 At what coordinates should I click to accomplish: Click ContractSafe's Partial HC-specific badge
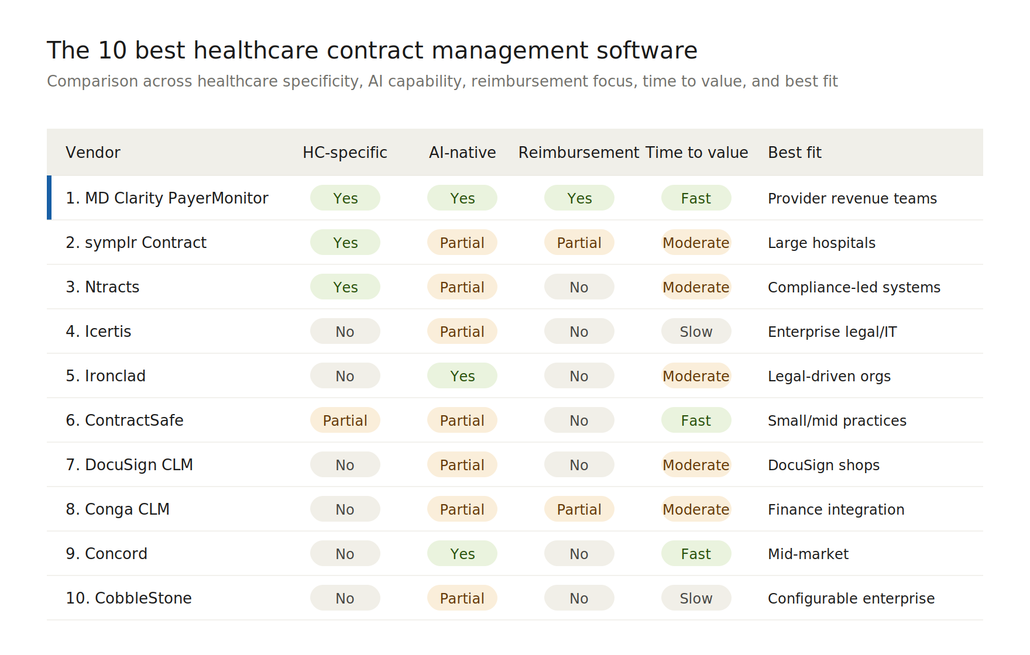(345, 420)
